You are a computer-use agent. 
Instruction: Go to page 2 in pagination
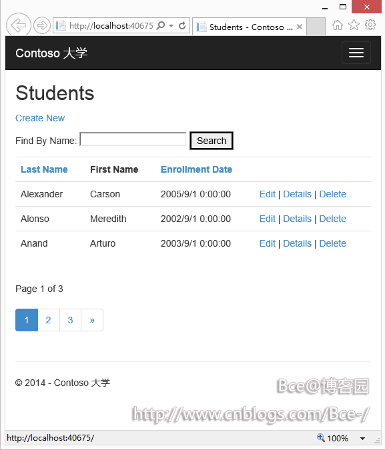click(49, 320)
